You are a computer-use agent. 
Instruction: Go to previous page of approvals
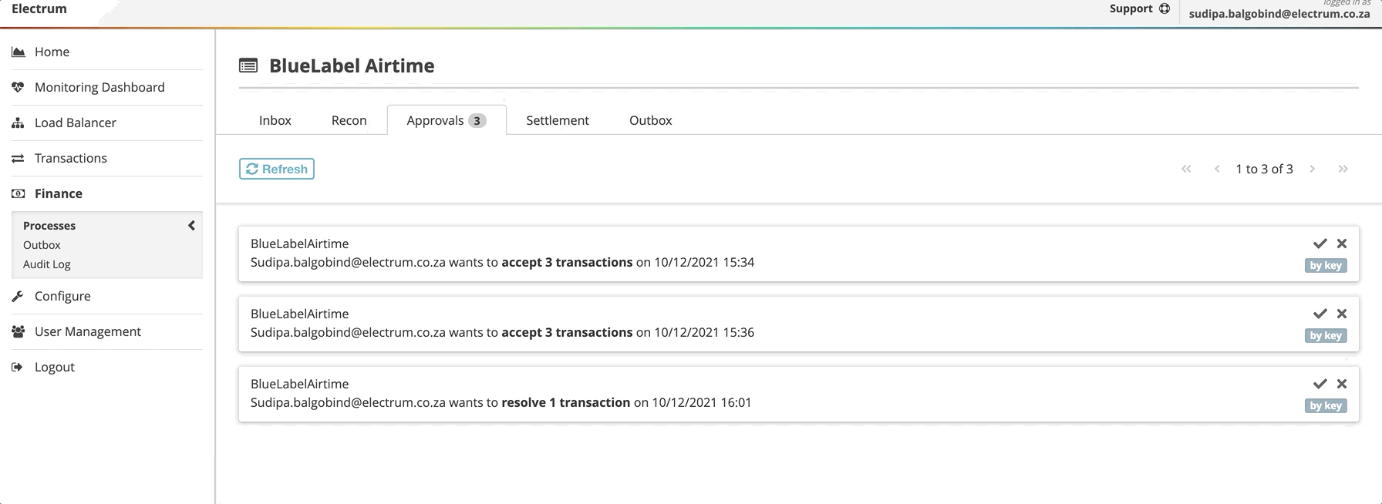[1217, 169]
